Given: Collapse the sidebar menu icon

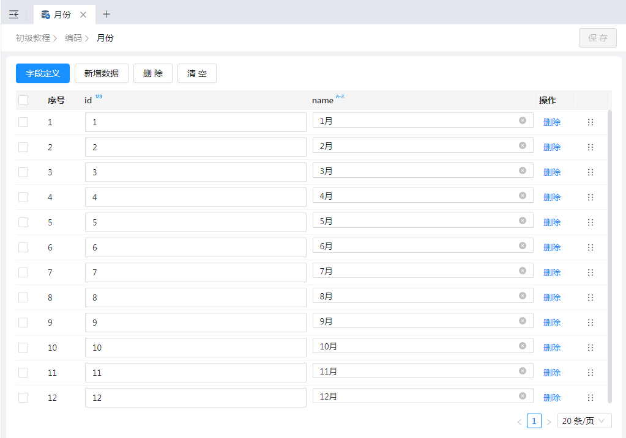Looking at the screenshot, I should coord(13,15).
